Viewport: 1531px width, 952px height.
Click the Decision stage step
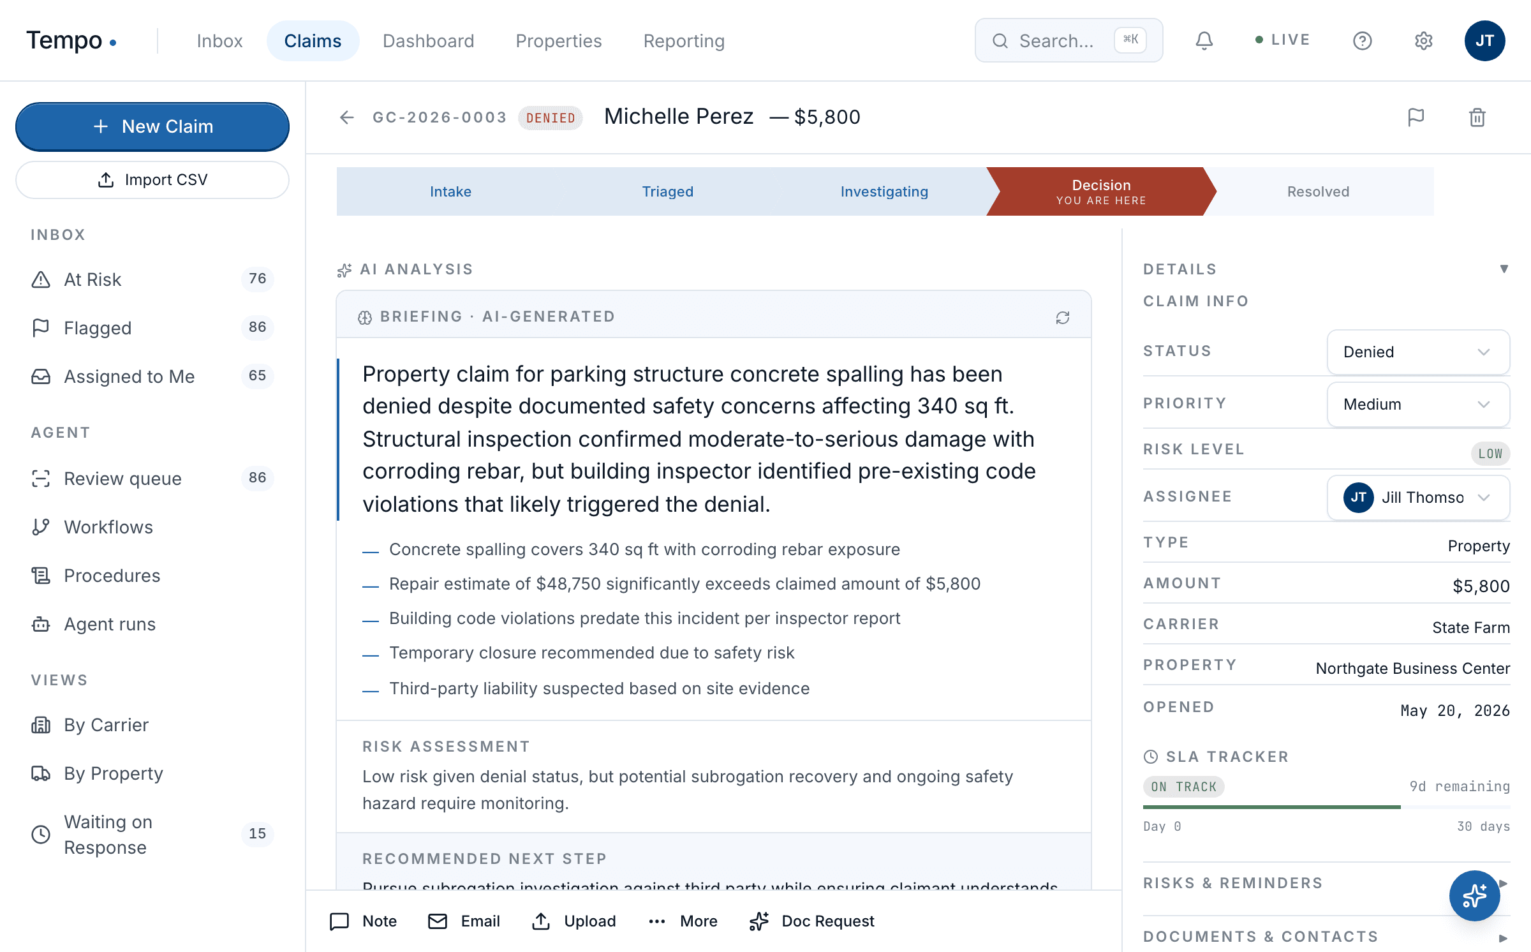[x=1101, y=191]
